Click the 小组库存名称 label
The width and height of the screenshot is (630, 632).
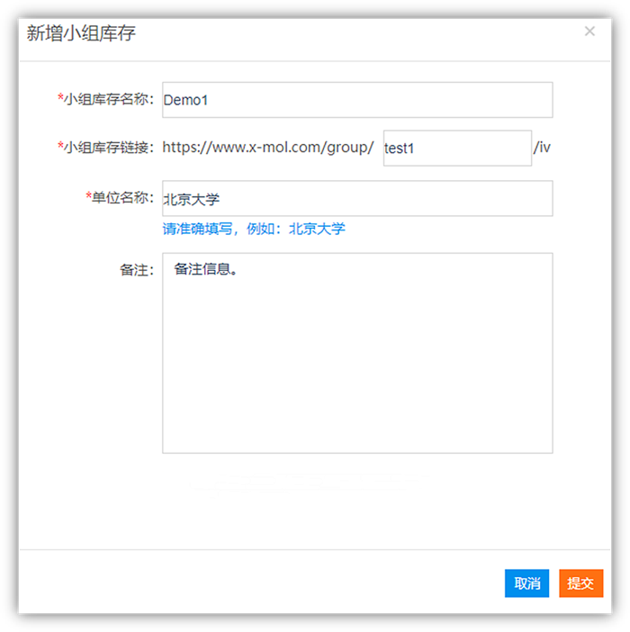106,99
